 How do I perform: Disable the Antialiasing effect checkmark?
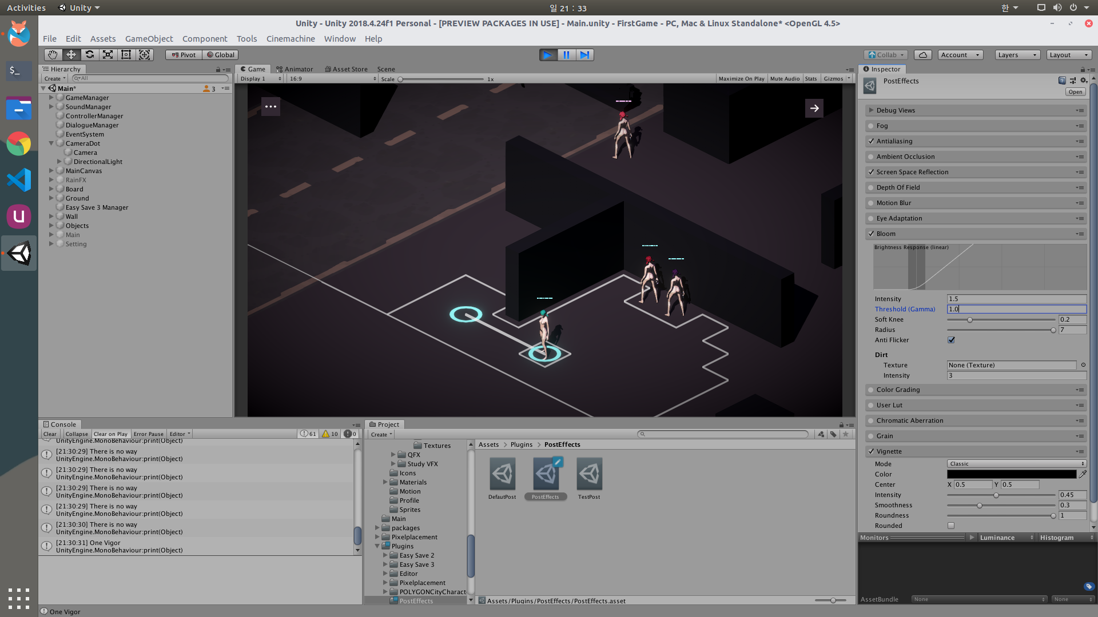[x=871, y=141]
